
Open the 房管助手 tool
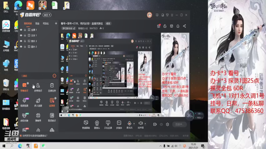[x=38, y=87]
